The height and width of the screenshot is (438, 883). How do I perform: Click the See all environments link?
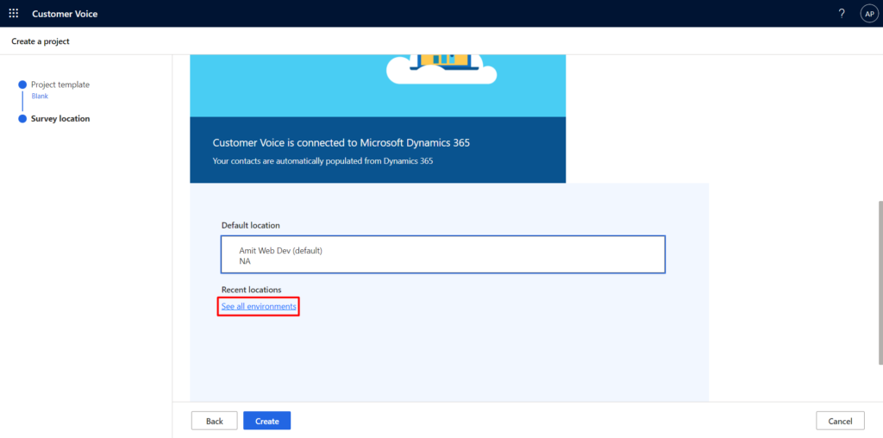pos(259,306)
